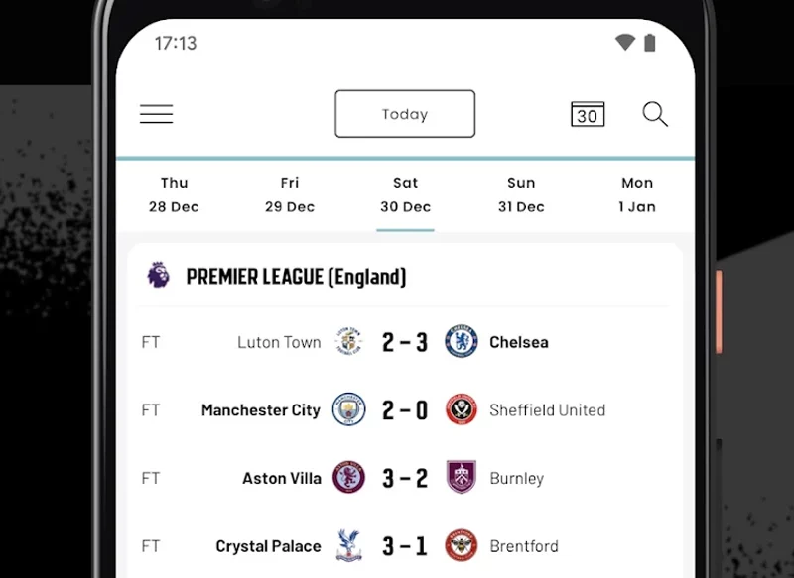The image size is (794, 578).
Task: Select the Sun 31 Dec tab
Action: 521,195
